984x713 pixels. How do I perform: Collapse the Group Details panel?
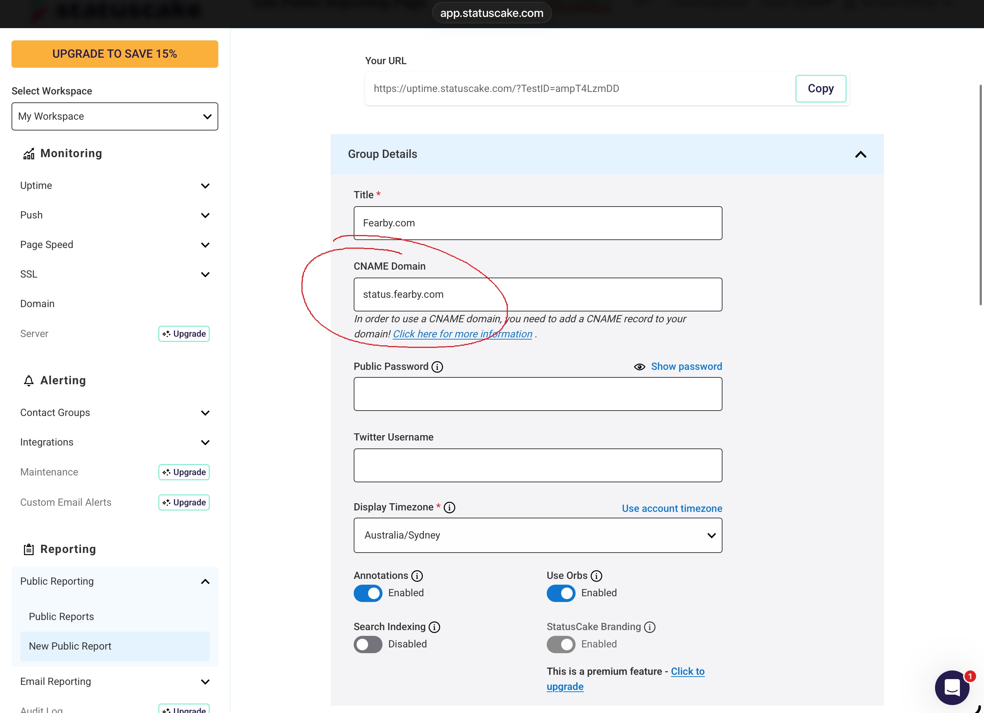pos(860,155)
